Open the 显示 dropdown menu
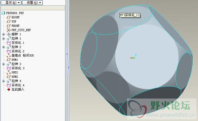 11,3
